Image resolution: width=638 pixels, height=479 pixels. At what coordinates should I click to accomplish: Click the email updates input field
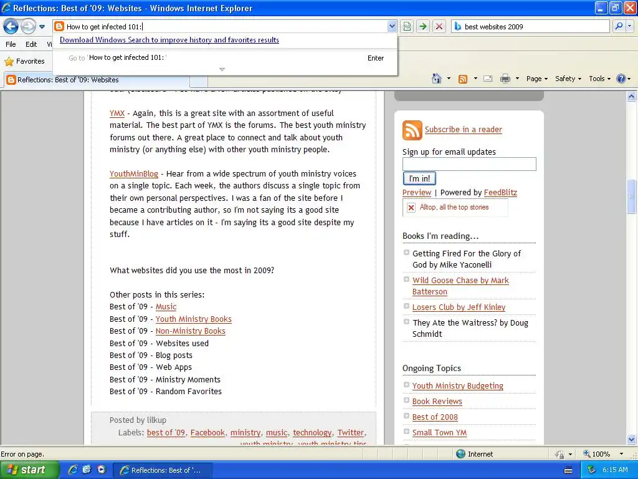[x=469, y=164]
